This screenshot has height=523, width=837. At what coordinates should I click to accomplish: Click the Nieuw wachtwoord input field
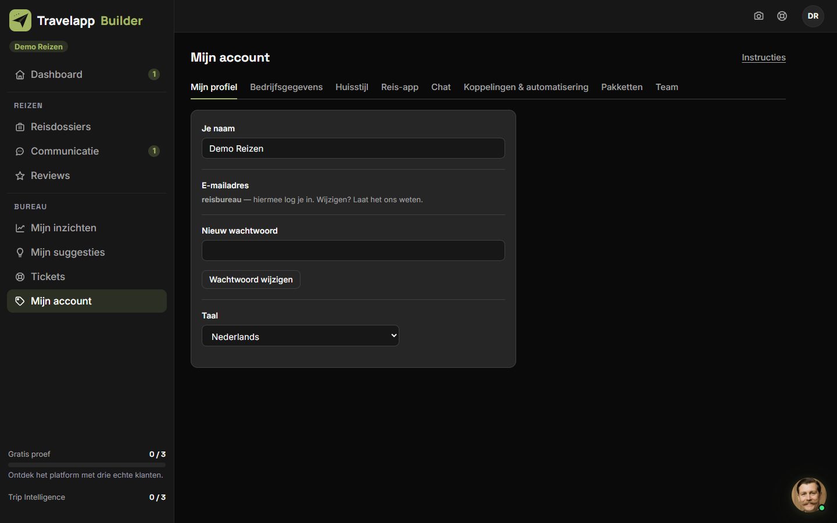pos(353,250)
